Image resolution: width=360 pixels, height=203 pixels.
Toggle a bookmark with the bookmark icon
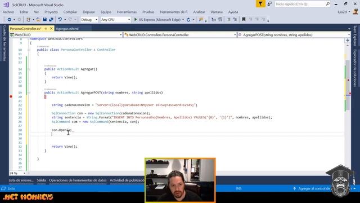tap(244, 20)
